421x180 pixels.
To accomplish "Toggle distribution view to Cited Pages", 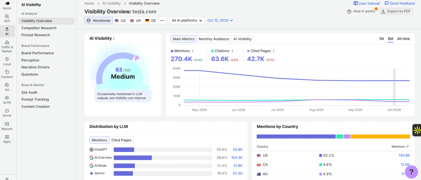I will [x=121, y=140].
